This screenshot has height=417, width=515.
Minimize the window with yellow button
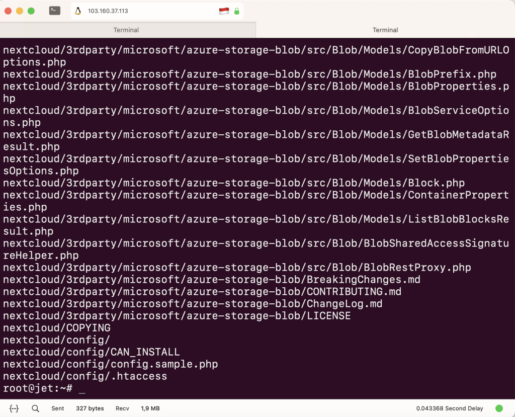(x=20, y=11)
